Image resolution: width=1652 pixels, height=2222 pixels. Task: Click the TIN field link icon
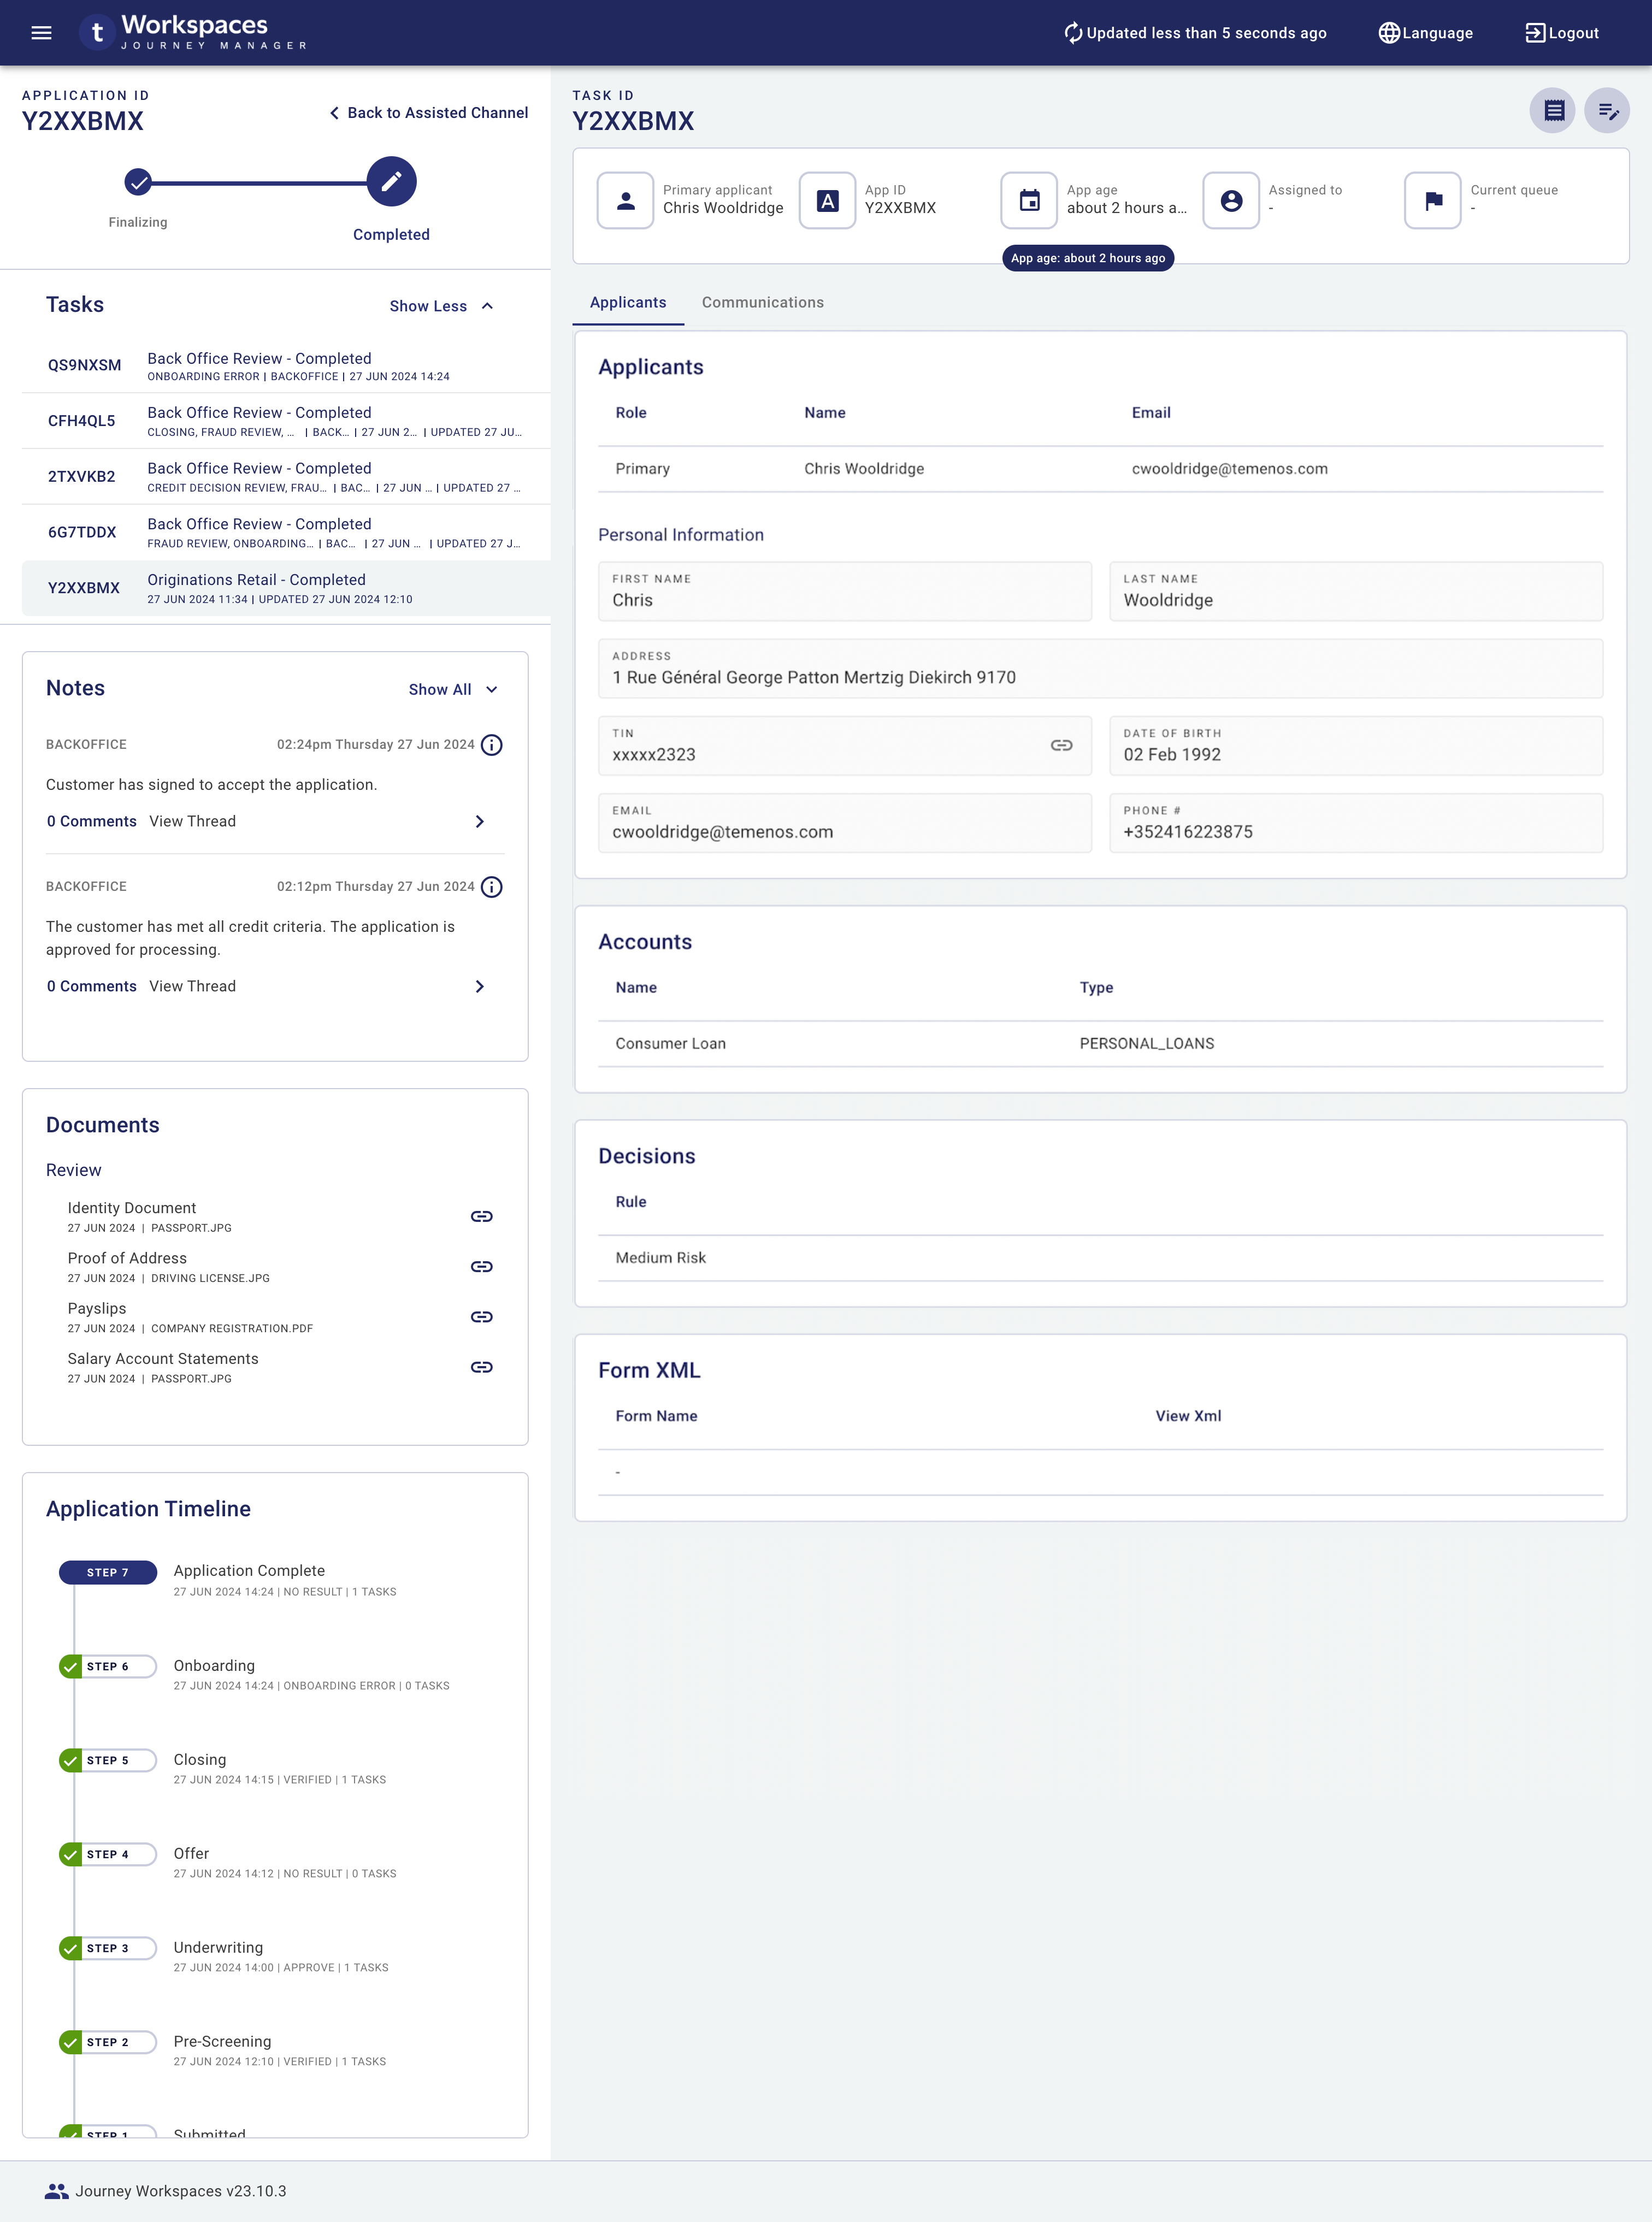click(x=1061, y=746)
